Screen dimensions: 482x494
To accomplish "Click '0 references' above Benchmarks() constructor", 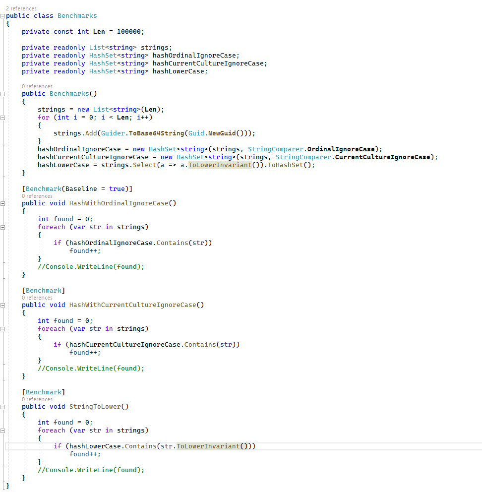I will coord(37,86).
